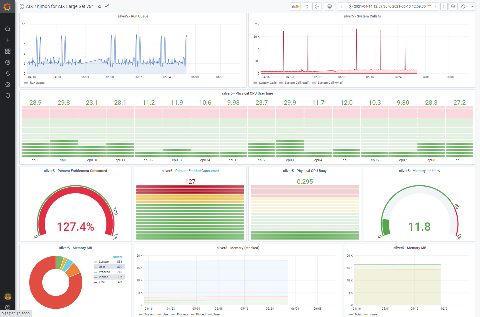Screen dimensions: 480x317
Task: Click the cpu0 bar label
Action: click(x=36, y=160)
